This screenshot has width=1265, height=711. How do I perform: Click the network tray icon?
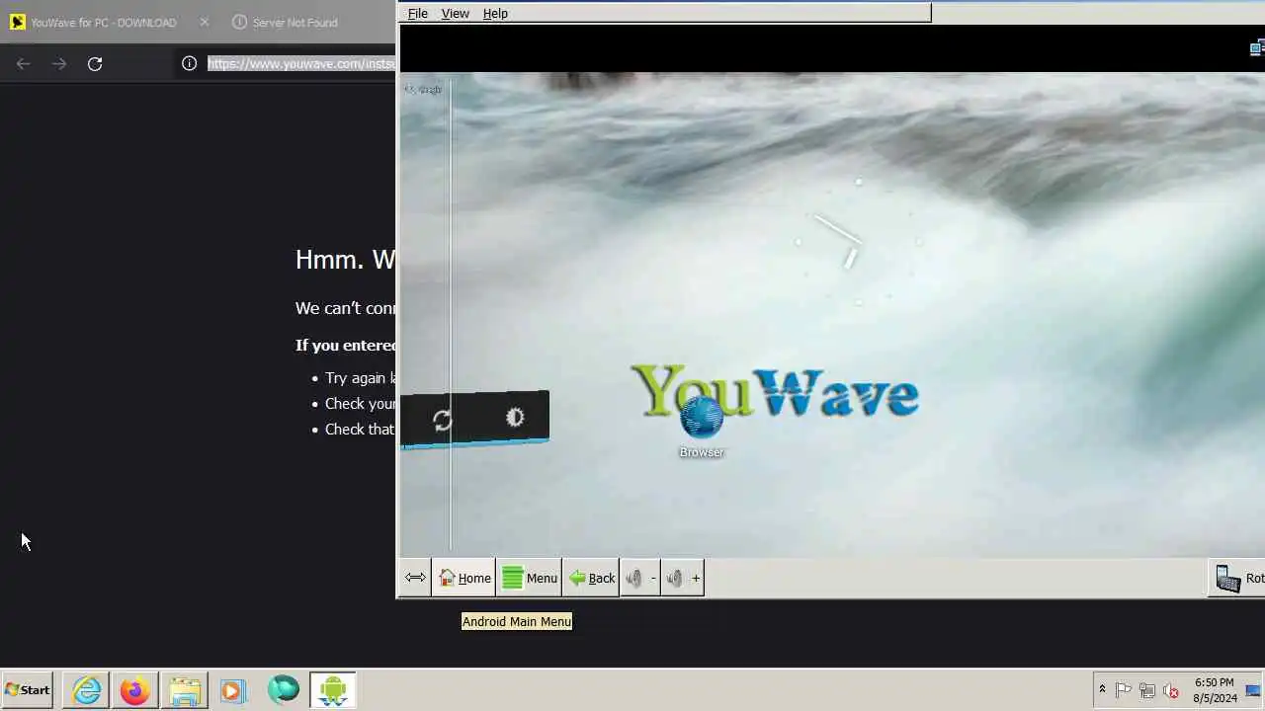pyautogui.click(x=1147, y=690)
